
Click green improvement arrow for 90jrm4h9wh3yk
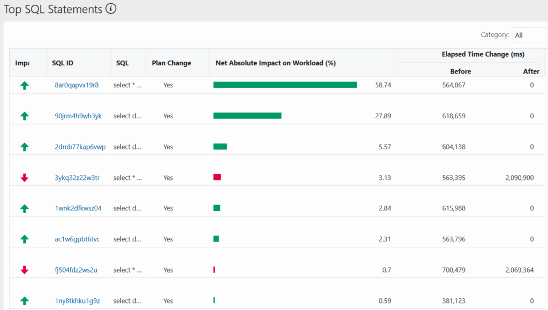pyautogui.click(x=24, y=116)
